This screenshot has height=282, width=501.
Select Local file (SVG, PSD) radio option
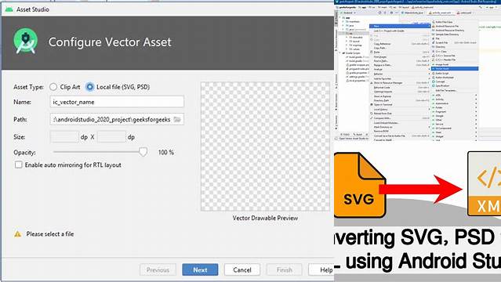(90, 87)
